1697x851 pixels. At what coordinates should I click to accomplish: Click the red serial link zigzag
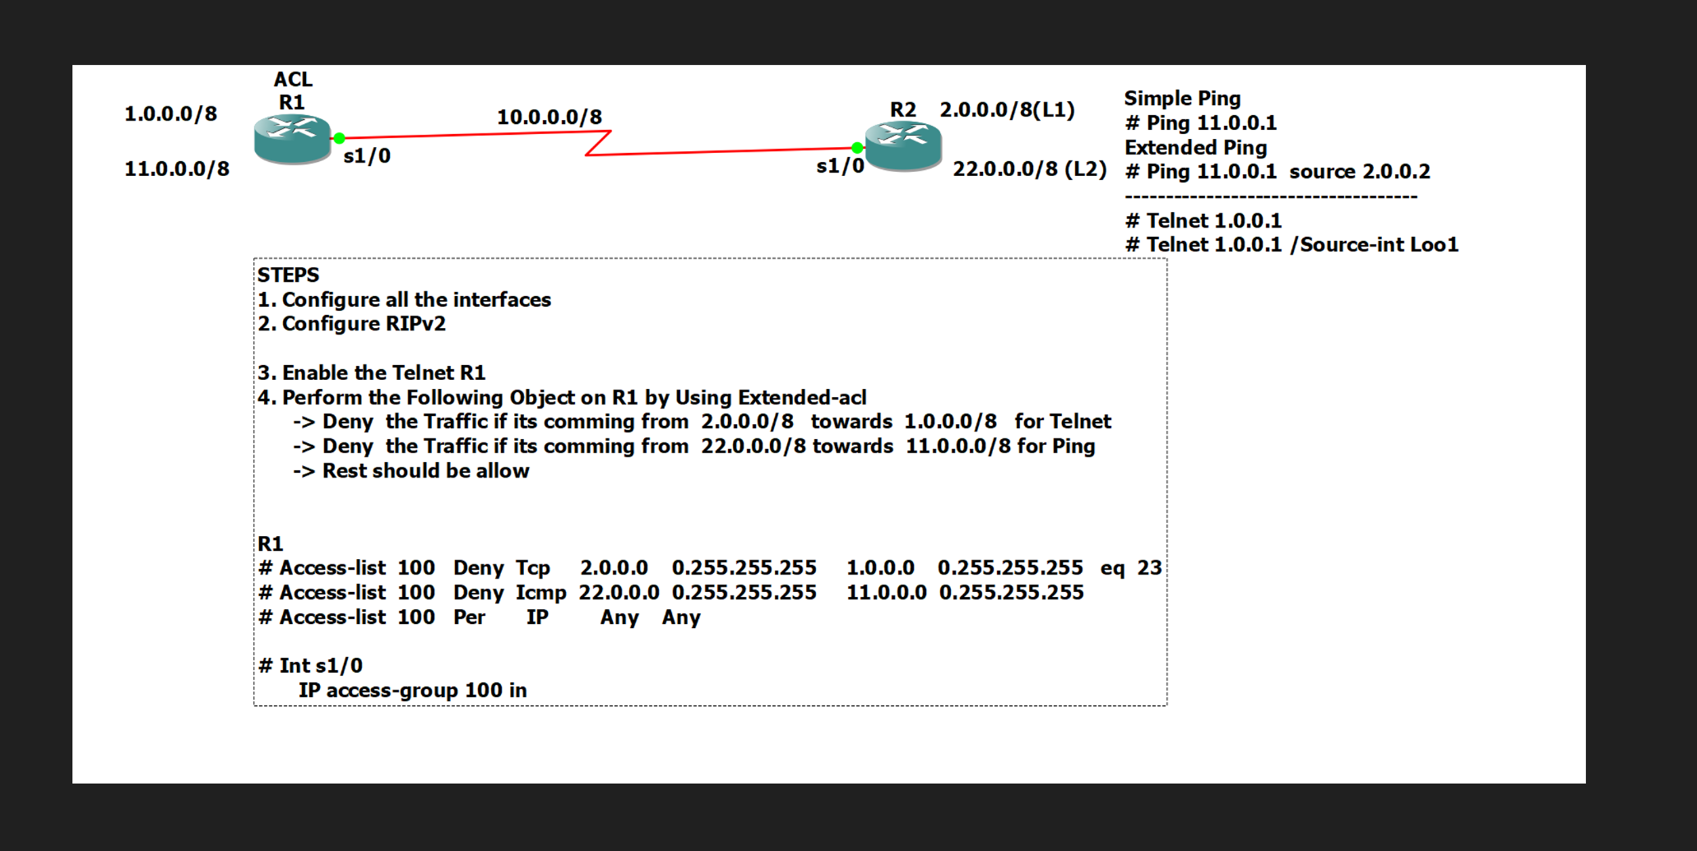tap(597, 143)
